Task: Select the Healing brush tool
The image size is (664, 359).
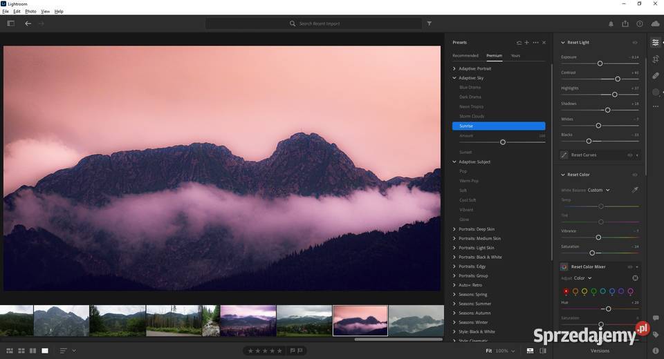Action: 655,76
